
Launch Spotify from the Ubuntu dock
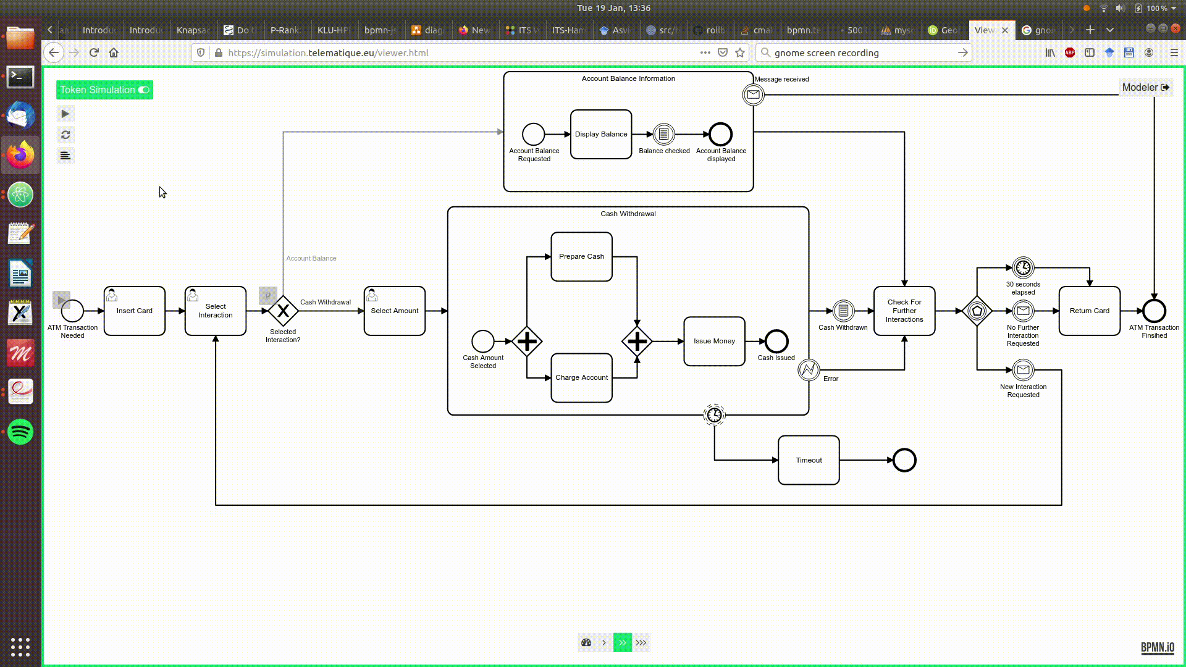point(20,432)
